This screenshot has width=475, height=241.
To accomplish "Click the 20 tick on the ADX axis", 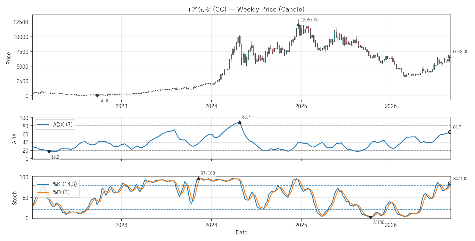I will point(26,151).
